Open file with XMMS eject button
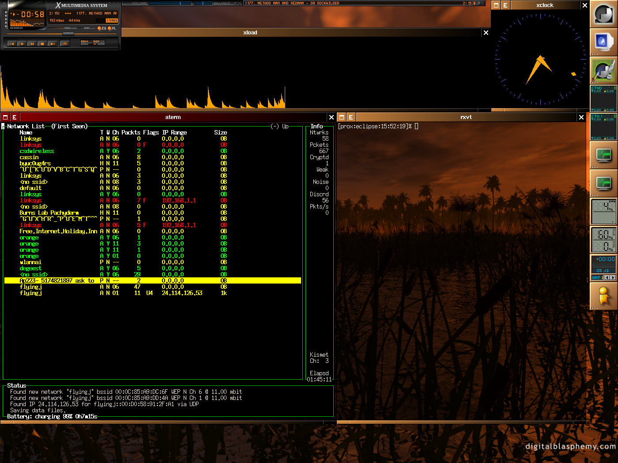The height and width of the screenshot is (463, 618). [x=65, y=43]
